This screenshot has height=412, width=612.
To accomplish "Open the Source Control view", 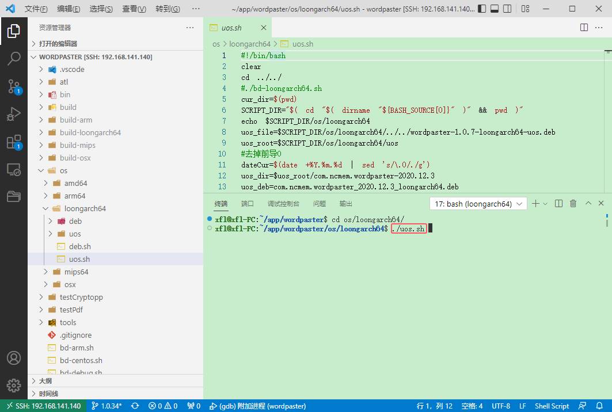I will click(14, 86).
